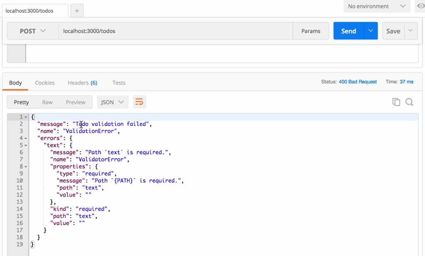Screen dimensions: 425x256
Task: Expand the Save button arrow options
Action: pyautogui.click(x=410, y=31)
